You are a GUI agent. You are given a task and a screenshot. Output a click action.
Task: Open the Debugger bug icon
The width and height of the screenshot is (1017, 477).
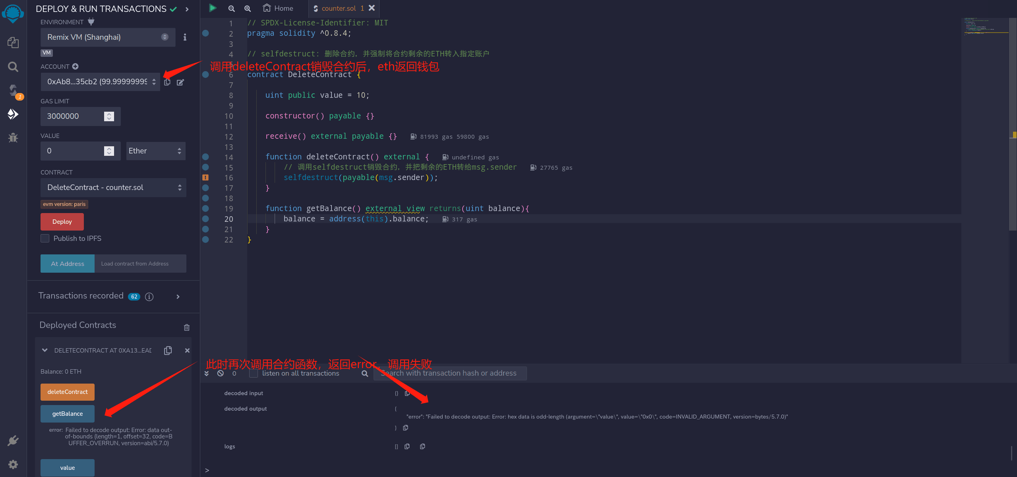(x=13, y=138)
